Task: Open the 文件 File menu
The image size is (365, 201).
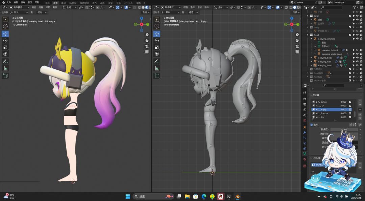Action: point(8,3)
